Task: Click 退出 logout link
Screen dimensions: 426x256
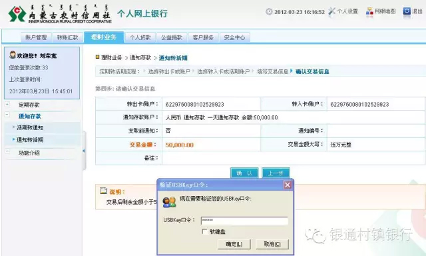Action: [417, 11]
